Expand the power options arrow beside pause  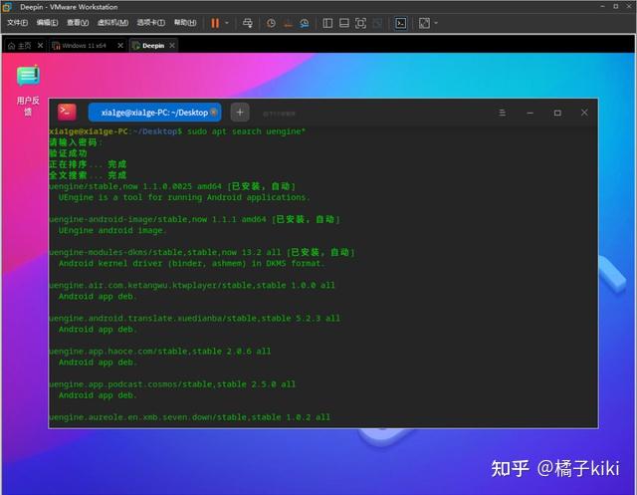[227, 23]
